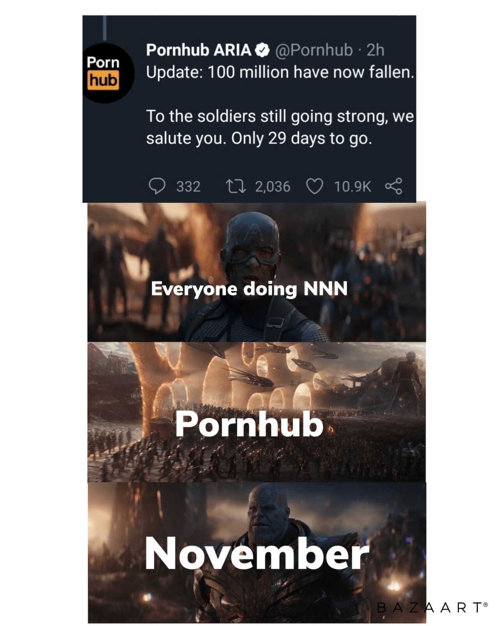The width and height of the screenshot is (499, 626).
Task: Click the 'Only 29 days to go' line
Action: point(302,139)
